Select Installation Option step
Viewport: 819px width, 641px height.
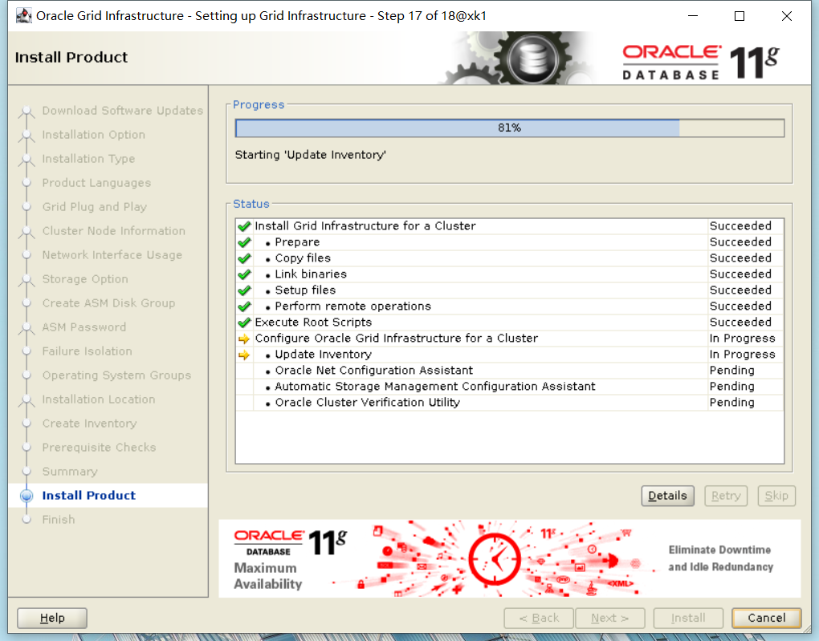click(93, 135)
